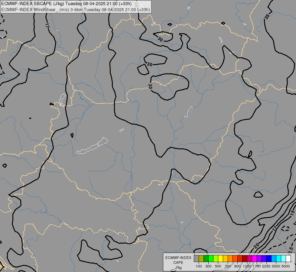
Task: Click the WindShear 0-6km title line
Action: coord(76,10)
